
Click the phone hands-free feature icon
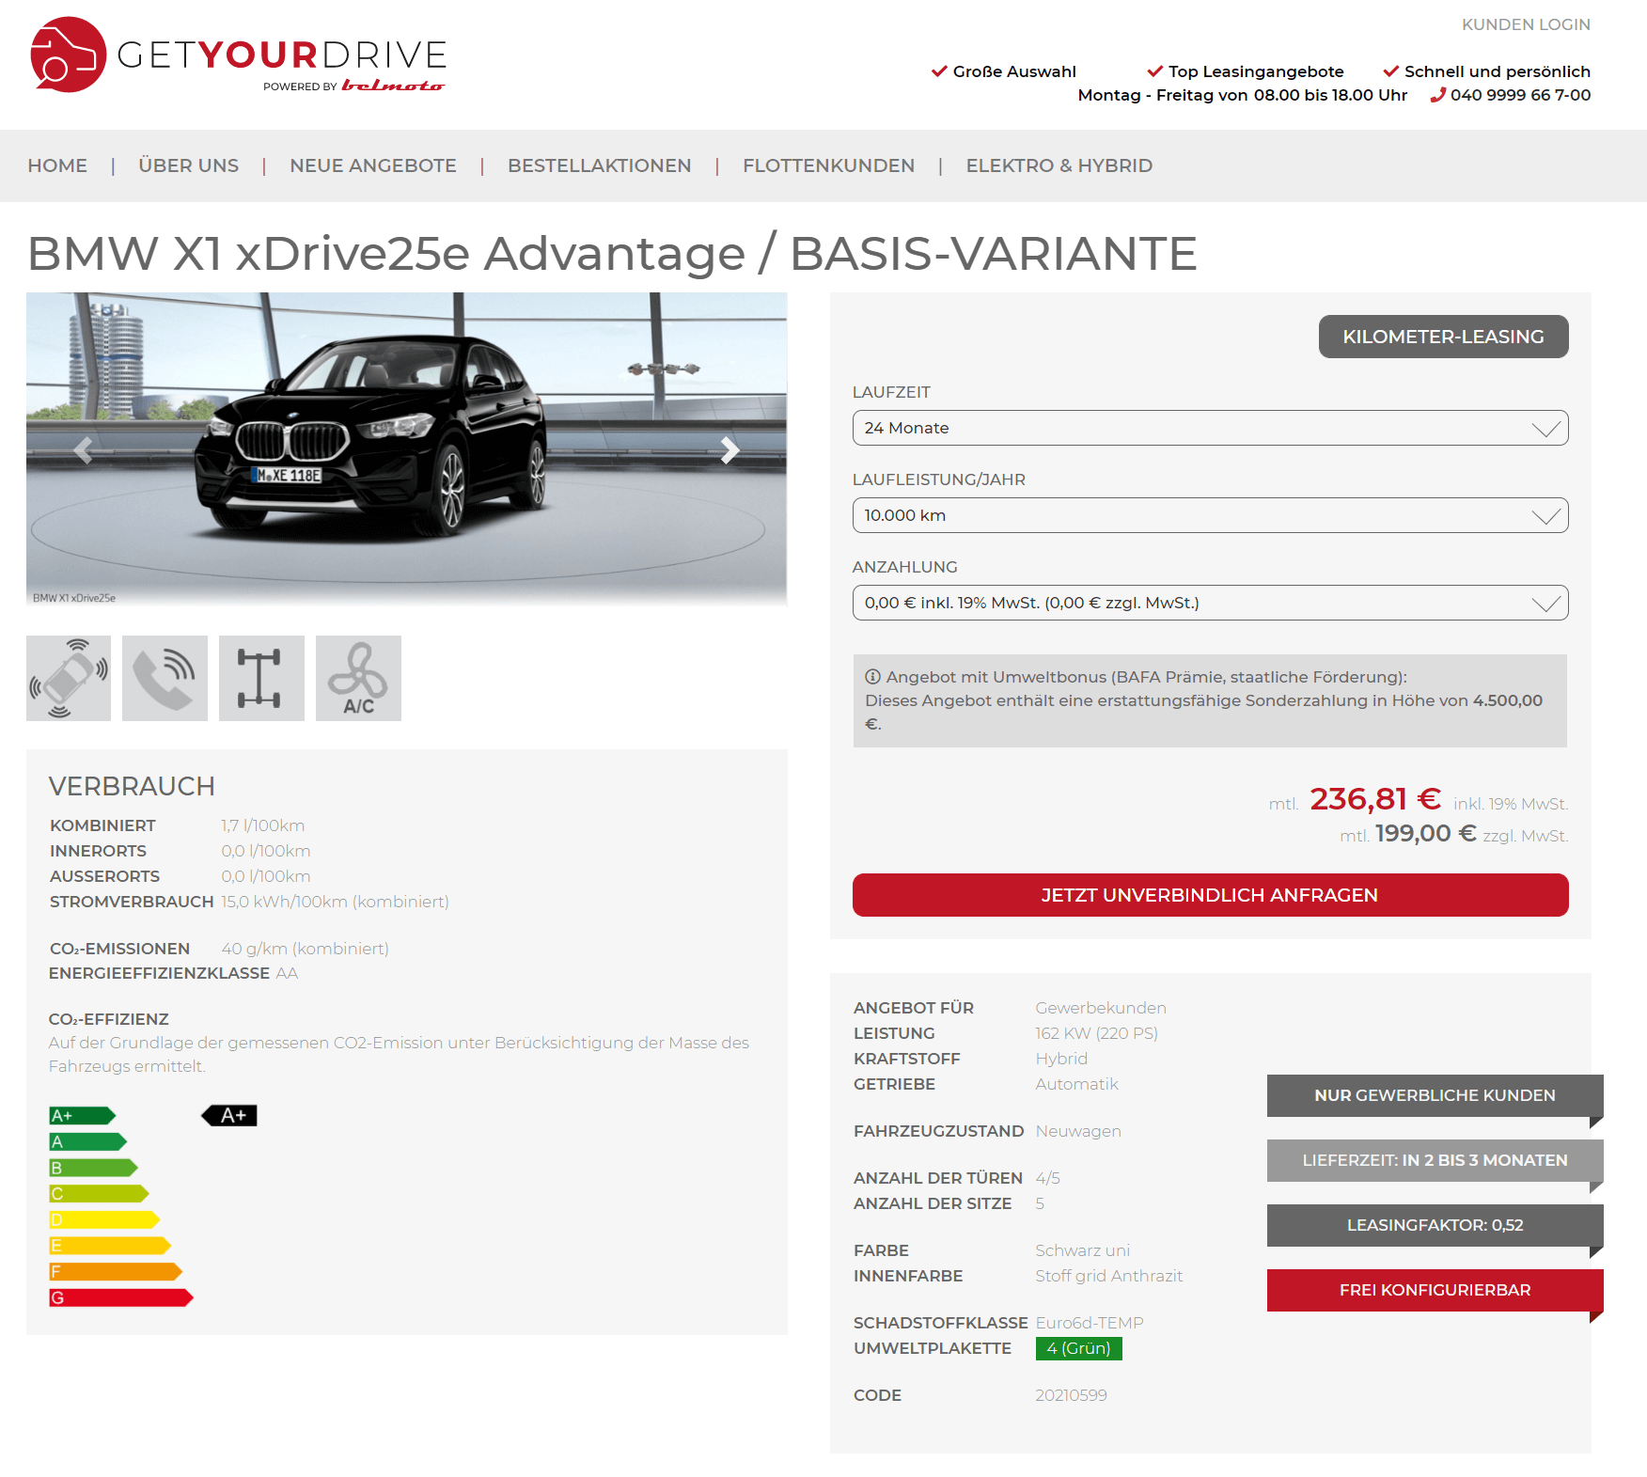pos(165,678)
